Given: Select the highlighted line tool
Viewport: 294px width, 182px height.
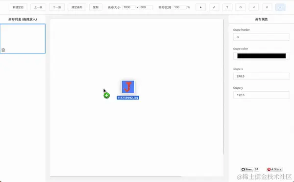Looking at the screenshot, I should [280, 7].
